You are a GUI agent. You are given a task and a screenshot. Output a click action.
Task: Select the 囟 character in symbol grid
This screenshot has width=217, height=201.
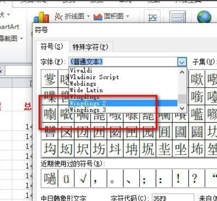[66, 131]
